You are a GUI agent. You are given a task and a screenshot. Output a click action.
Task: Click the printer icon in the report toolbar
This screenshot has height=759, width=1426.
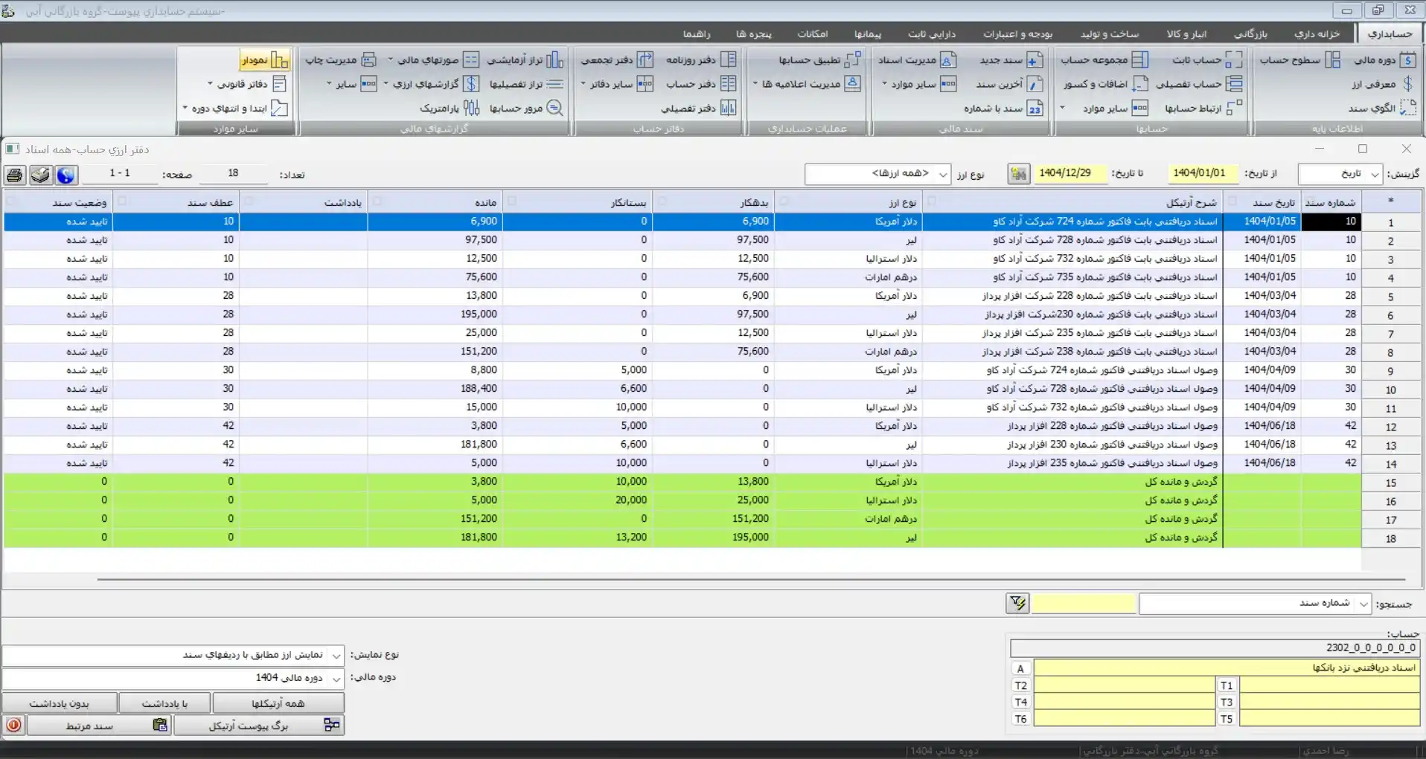coord(14,175)
